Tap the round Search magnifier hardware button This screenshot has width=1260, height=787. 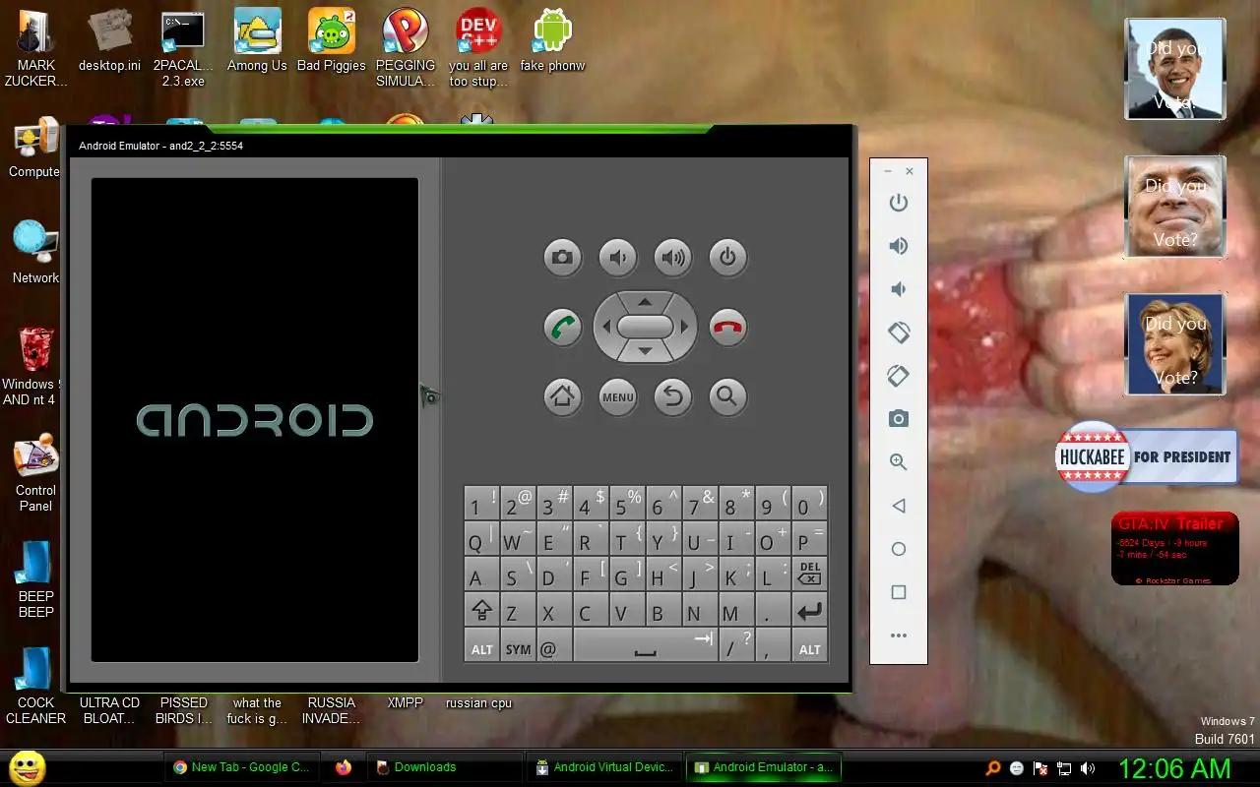(x=727, y=396)
